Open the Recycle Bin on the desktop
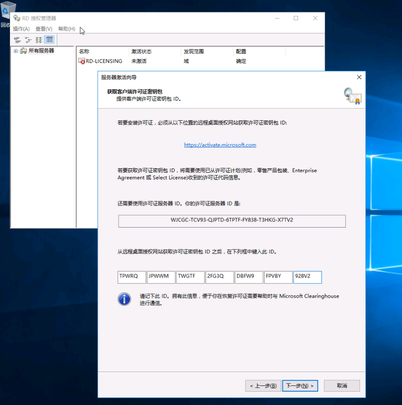 pyautogui.click(x=8, y=10)
